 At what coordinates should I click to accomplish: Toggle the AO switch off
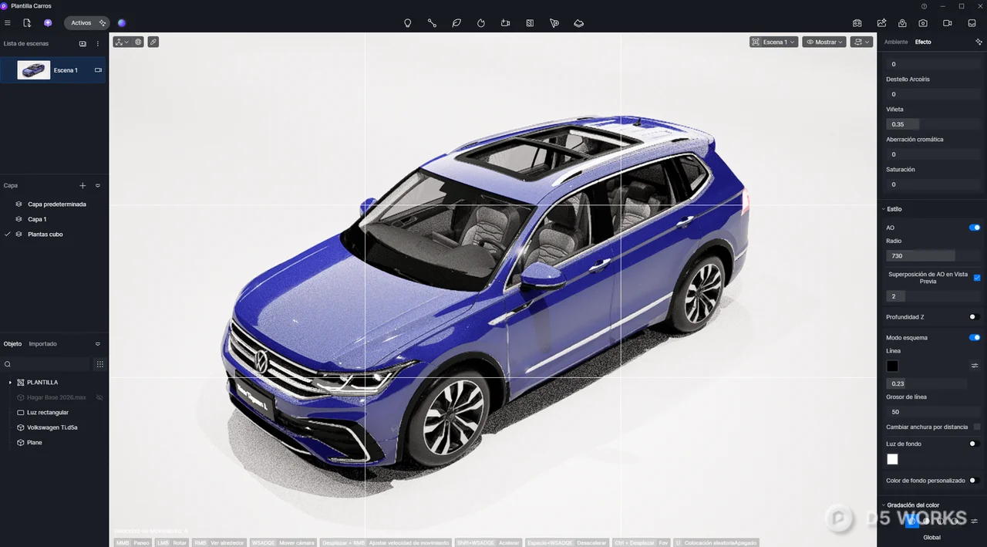975,228
